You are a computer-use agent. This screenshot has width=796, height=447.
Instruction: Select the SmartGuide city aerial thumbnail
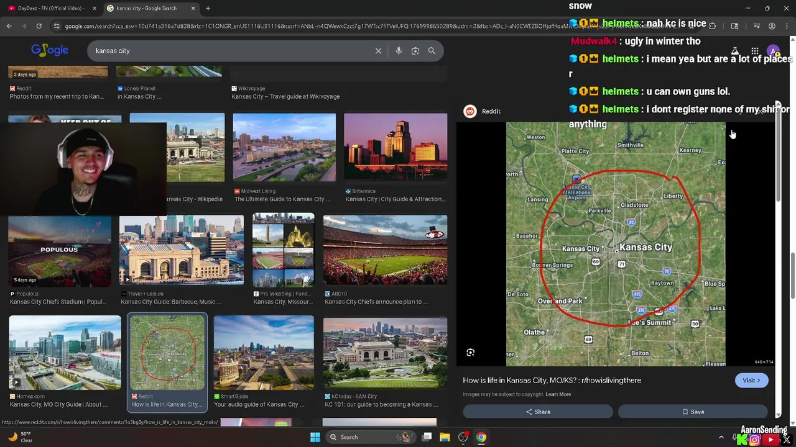pyautogui.click(x=264, y=353)
